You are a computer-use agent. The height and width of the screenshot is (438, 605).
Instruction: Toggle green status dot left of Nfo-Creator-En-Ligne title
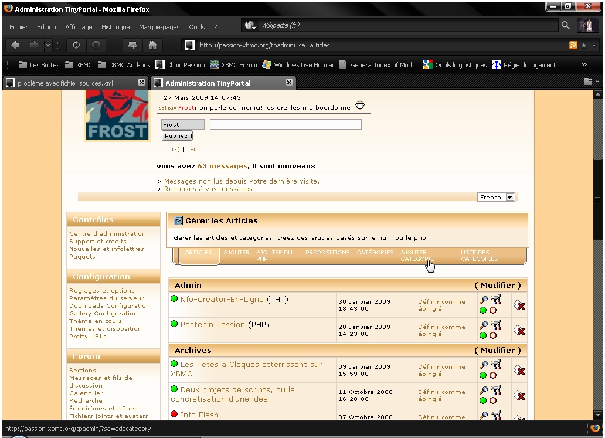pos(174,299)
